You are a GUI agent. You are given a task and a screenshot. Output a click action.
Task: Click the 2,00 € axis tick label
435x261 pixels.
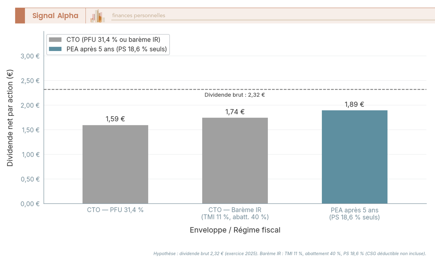31,105
